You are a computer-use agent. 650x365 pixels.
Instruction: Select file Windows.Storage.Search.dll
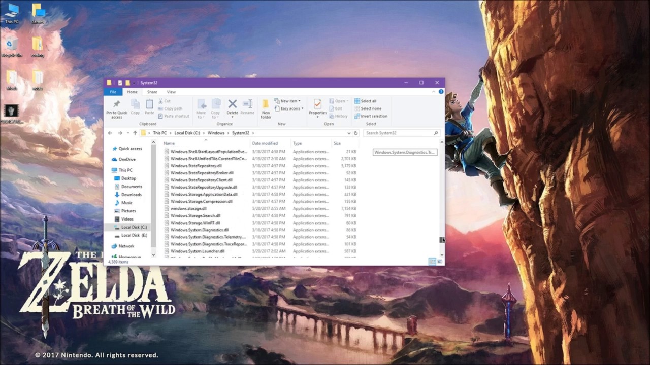pyautogui.click(x=196, y=215)
